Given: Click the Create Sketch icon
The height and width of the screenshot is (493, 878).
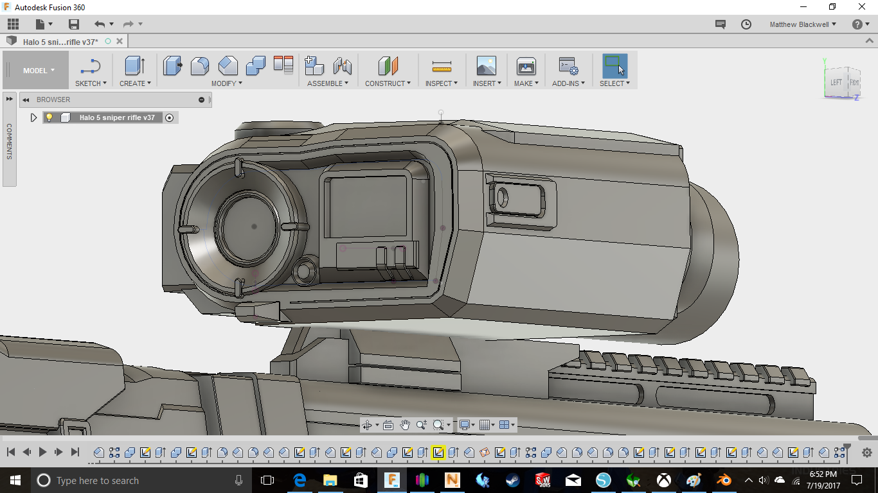Looking at the screenshot, I should tap(91, 65).
